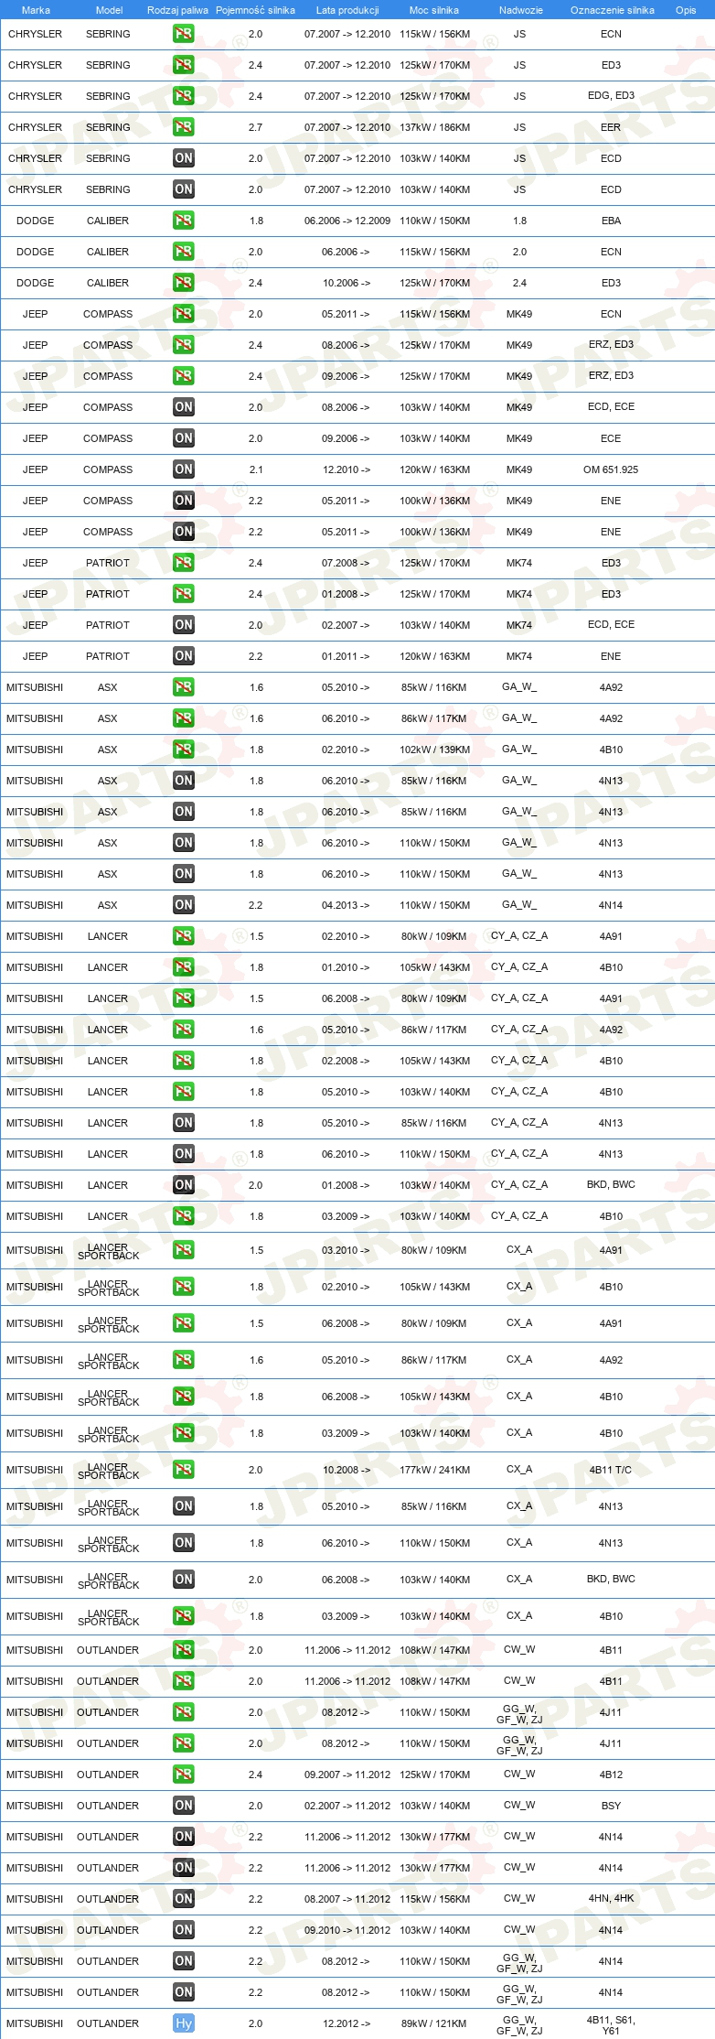Select the 89kW / 121KM power cell

coord(434,2023)
